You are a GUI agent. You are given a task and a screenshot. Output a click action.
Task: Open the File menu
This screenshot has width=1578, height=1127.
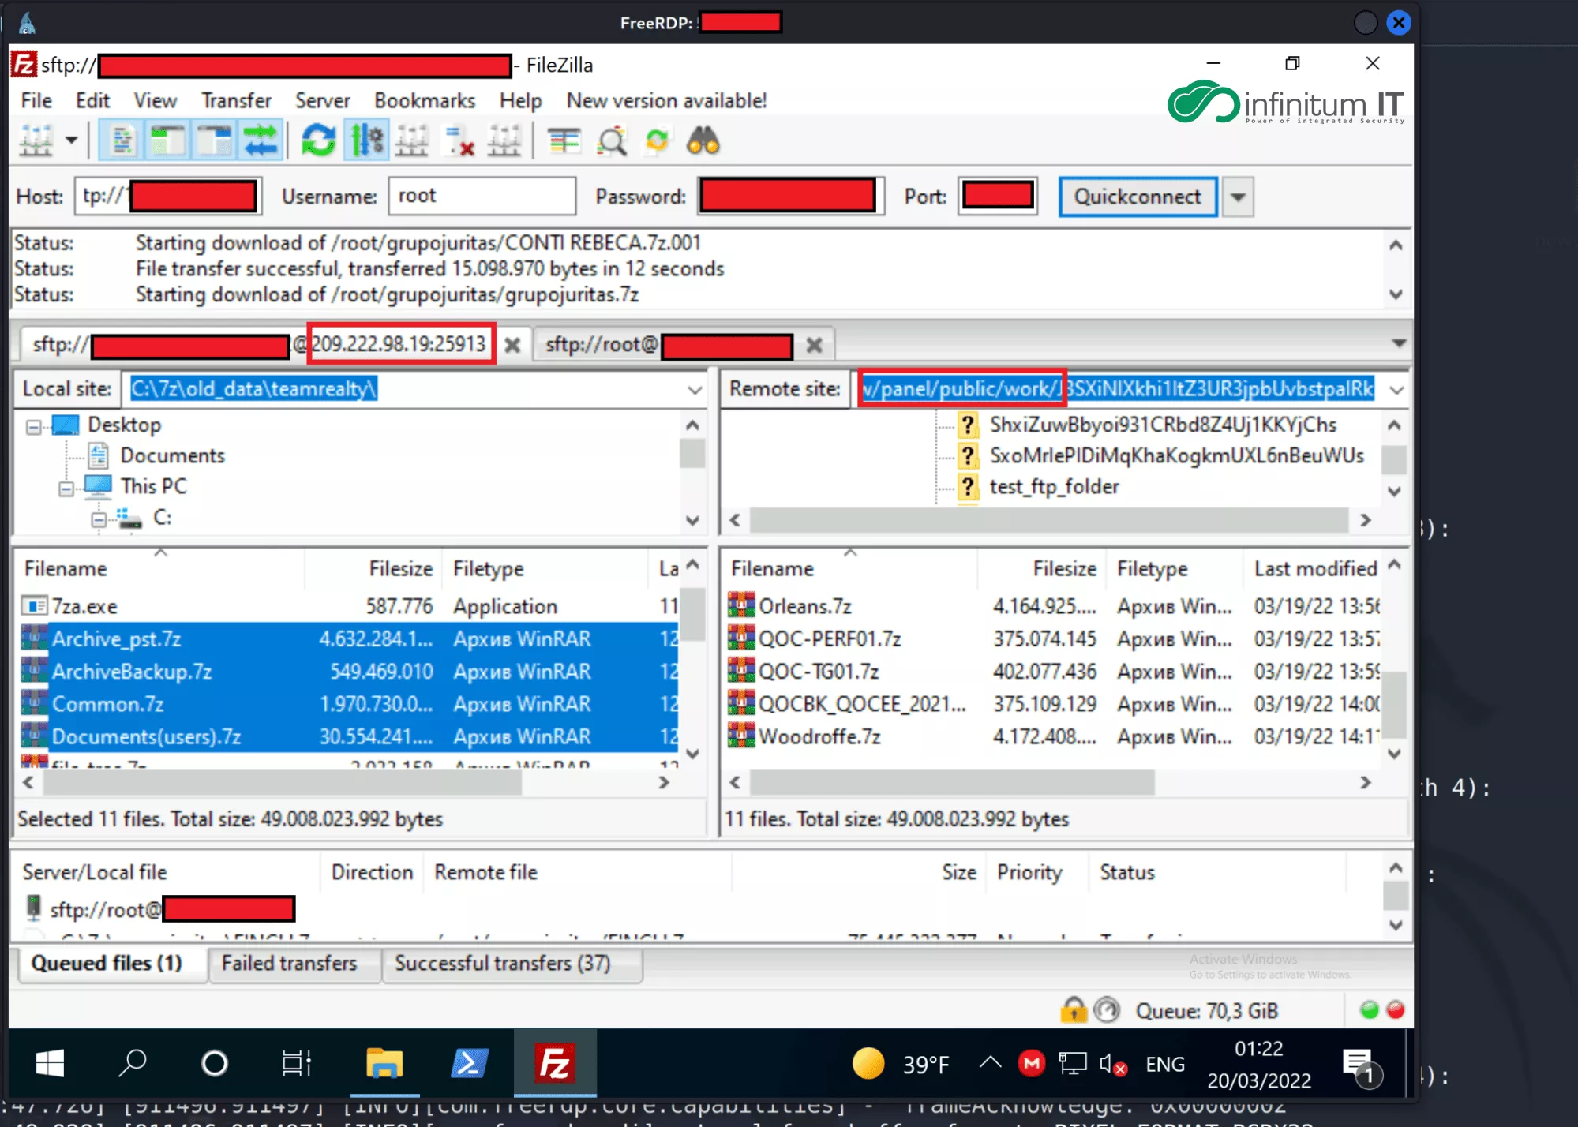click(x=36, y=101)
